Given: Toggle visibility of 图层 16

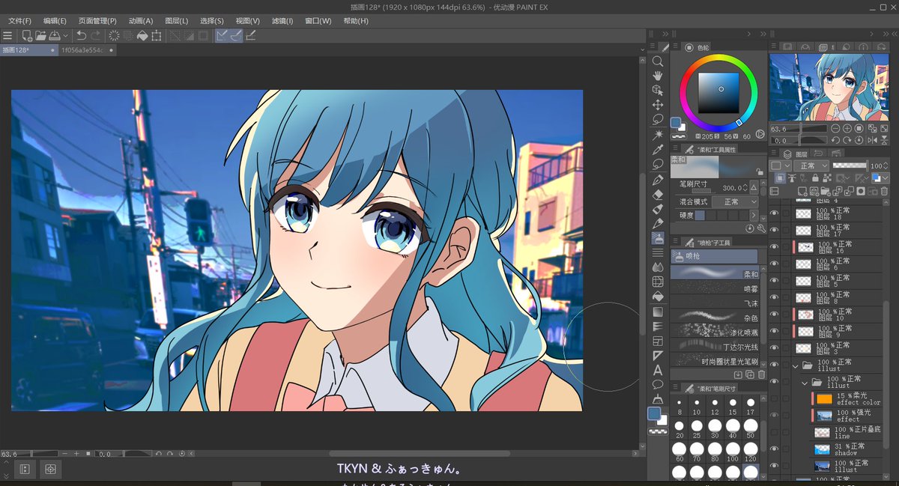Looking at the screenshot, I should coord(775,247).
